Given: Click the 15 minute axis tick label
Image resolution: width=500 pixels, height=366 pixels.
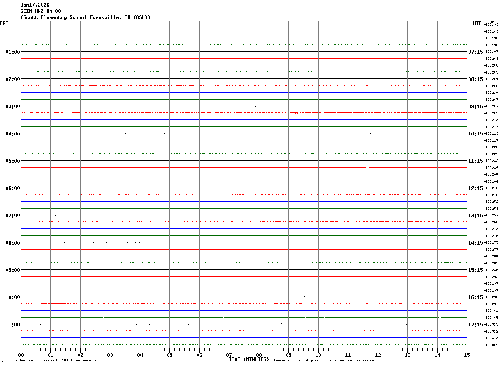Looking at the screenshot, I should click(x=467, y=355).
